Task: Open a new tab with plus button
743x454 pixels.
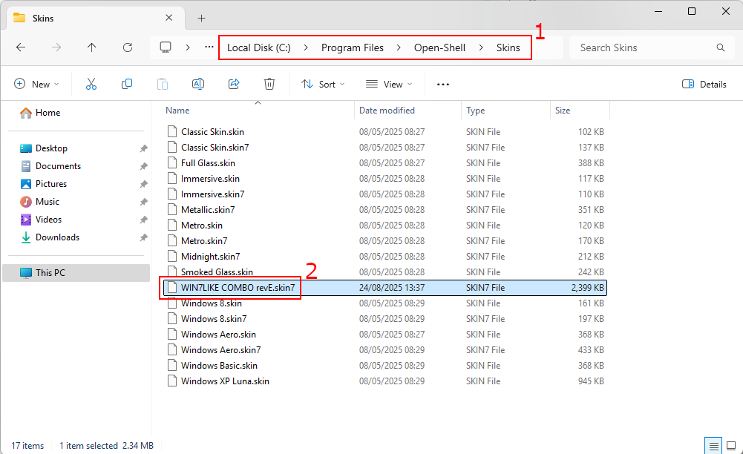Action: point(201,18)
